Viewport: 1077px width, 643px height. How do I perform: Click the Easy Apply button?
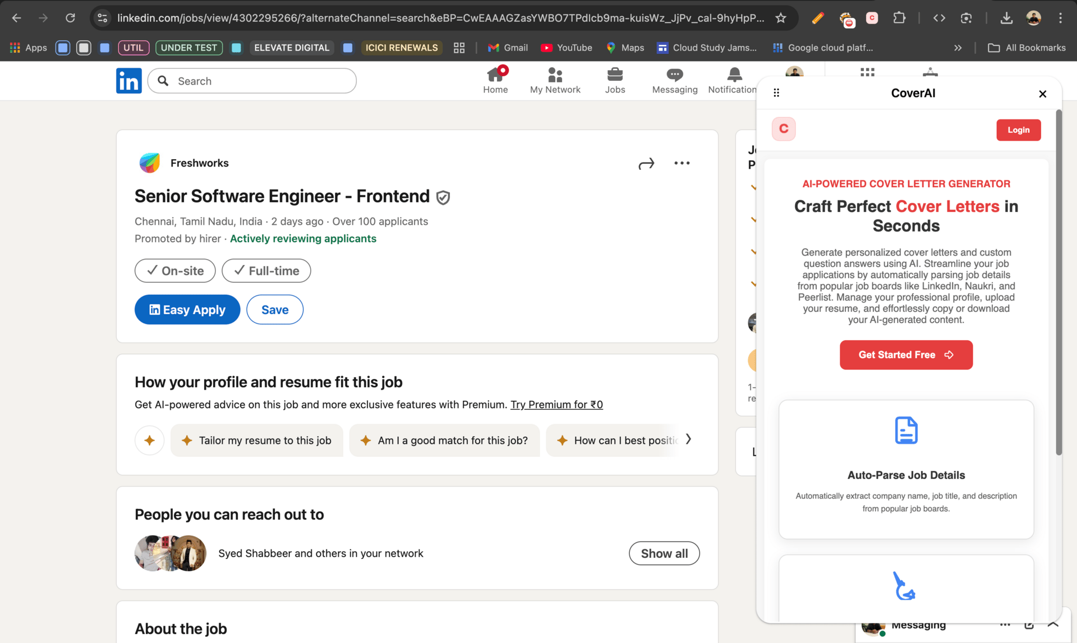click(x=187, y=309)
